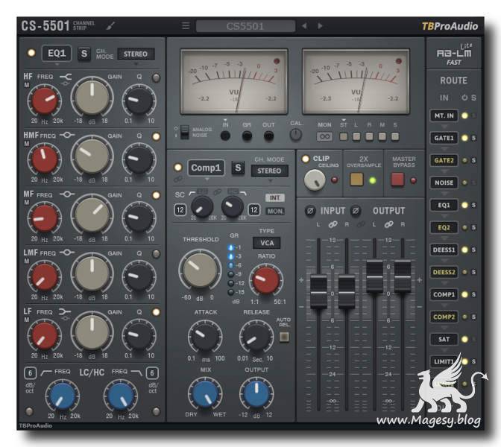Toggle HF band shelf shape icon

(x=66, y=77)
